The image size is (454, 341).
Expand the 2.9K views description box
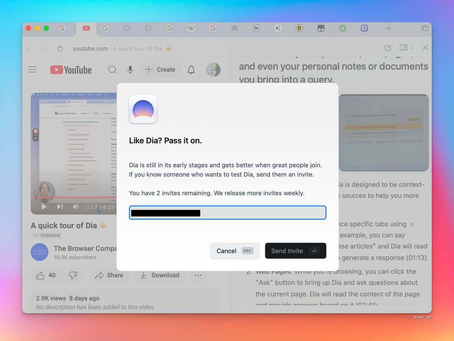[x=125, y=302]
